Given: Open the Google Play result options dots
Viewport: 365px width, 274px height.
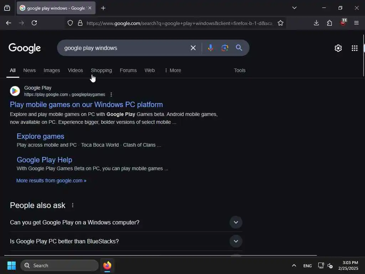Looking at the screenshot, I should [111, 95].
